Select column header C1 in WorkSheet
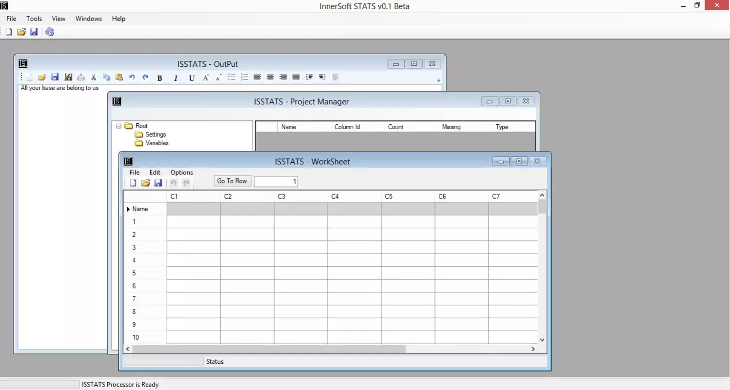Image resolution: width=730 pixels, height=390 pixels. coord(194,196)
